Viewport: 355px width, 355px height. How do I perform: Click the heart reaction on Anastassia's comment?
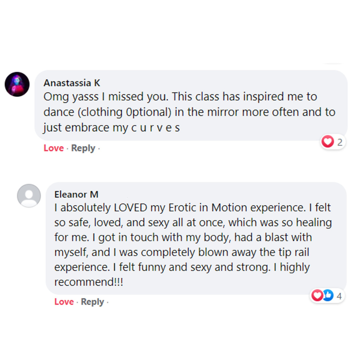point(327,142)
